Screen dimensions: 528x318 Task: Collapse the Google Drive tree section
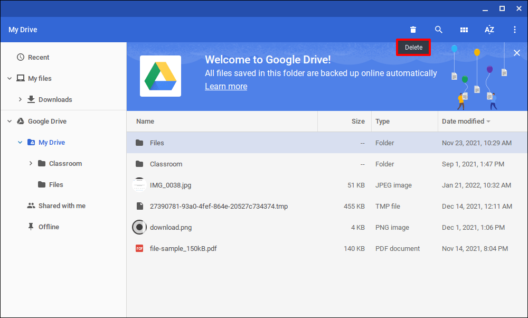coord(10,121)
